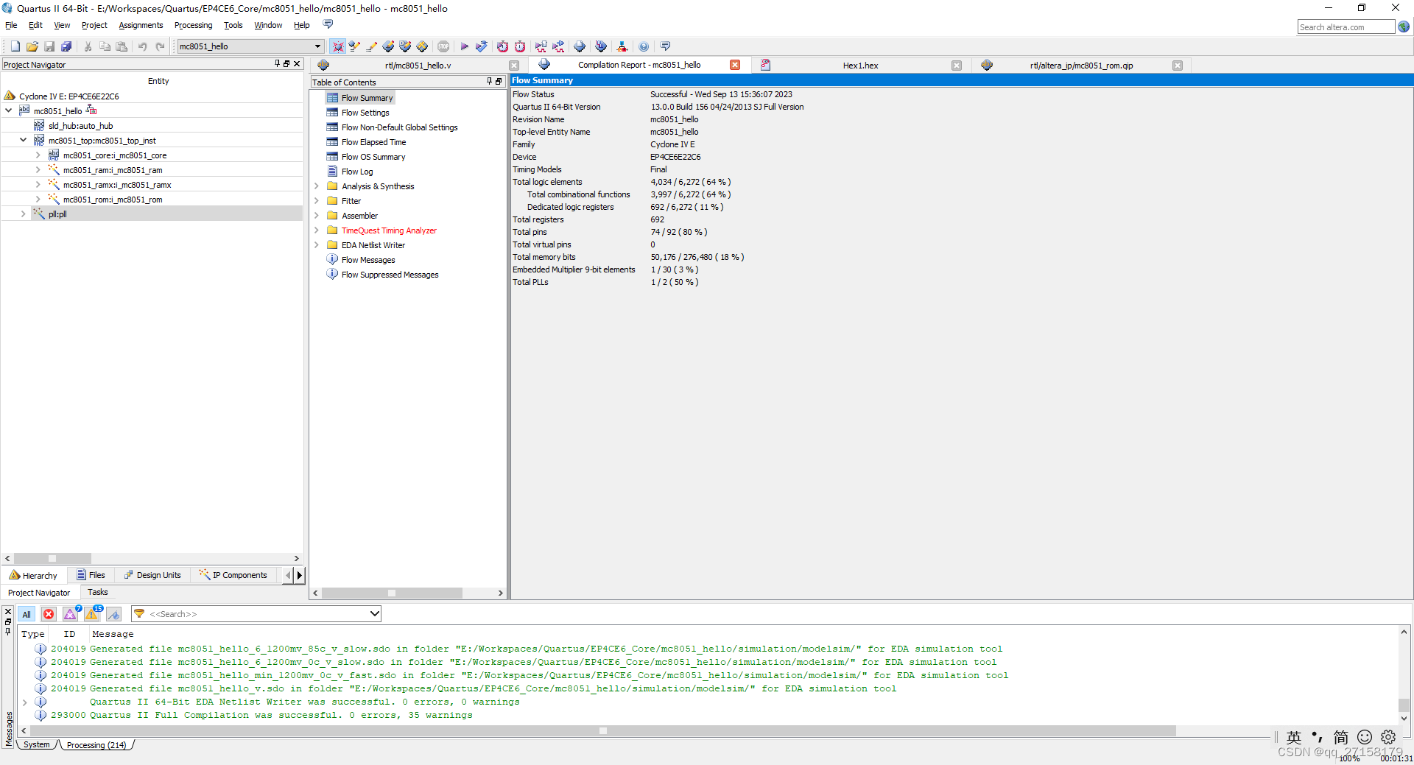
Task: Open the Tools menu
Action: [x=233, y=25]
